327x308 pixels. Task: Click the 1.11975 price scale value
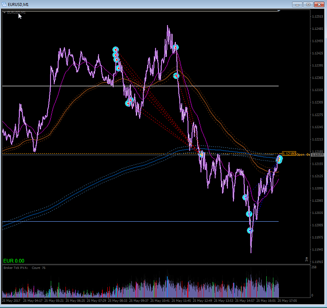318,237
